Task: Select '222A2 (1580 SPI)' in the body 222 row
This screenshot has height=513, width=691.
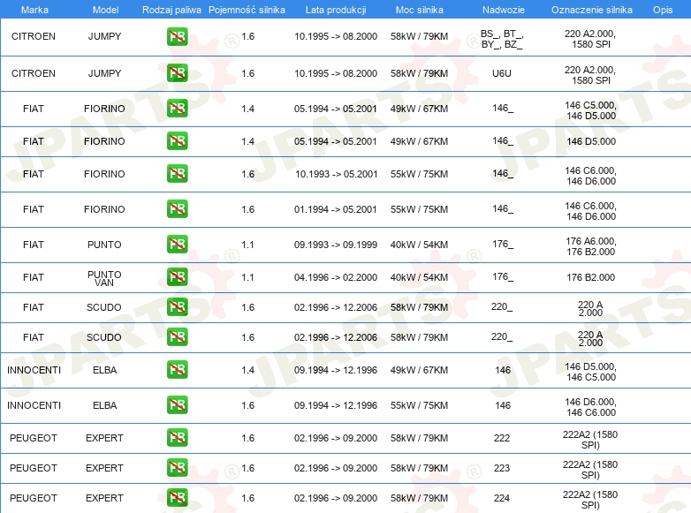Action: [590, 440]
